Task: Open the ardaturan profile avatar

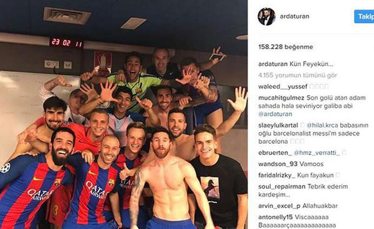Action: pos(267,17)
